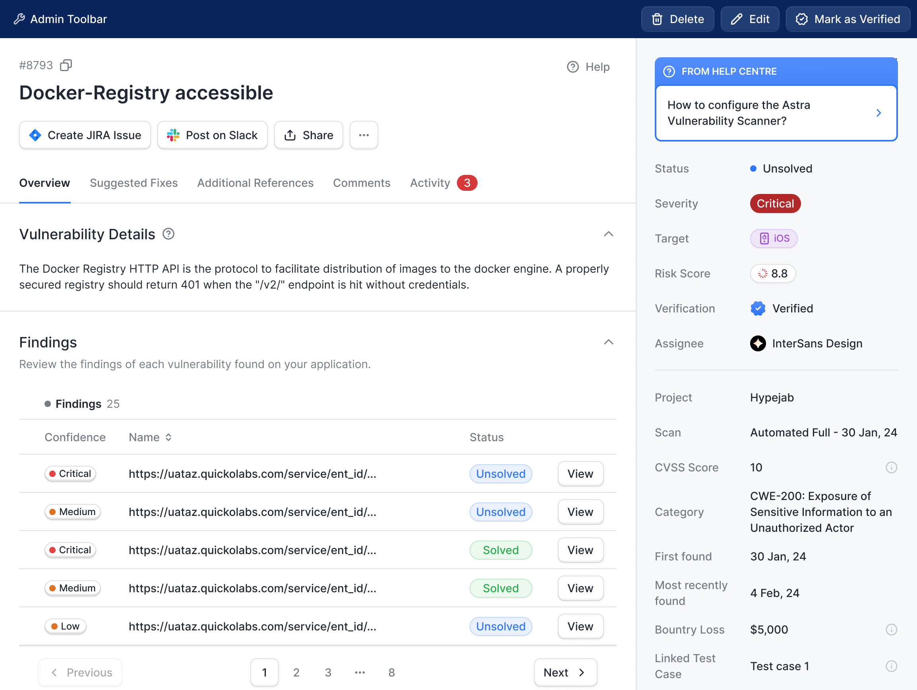This screenshot has width=917, height=690.
Task: Click Mark as Verified in toolbar
Action: click(848, 19)
